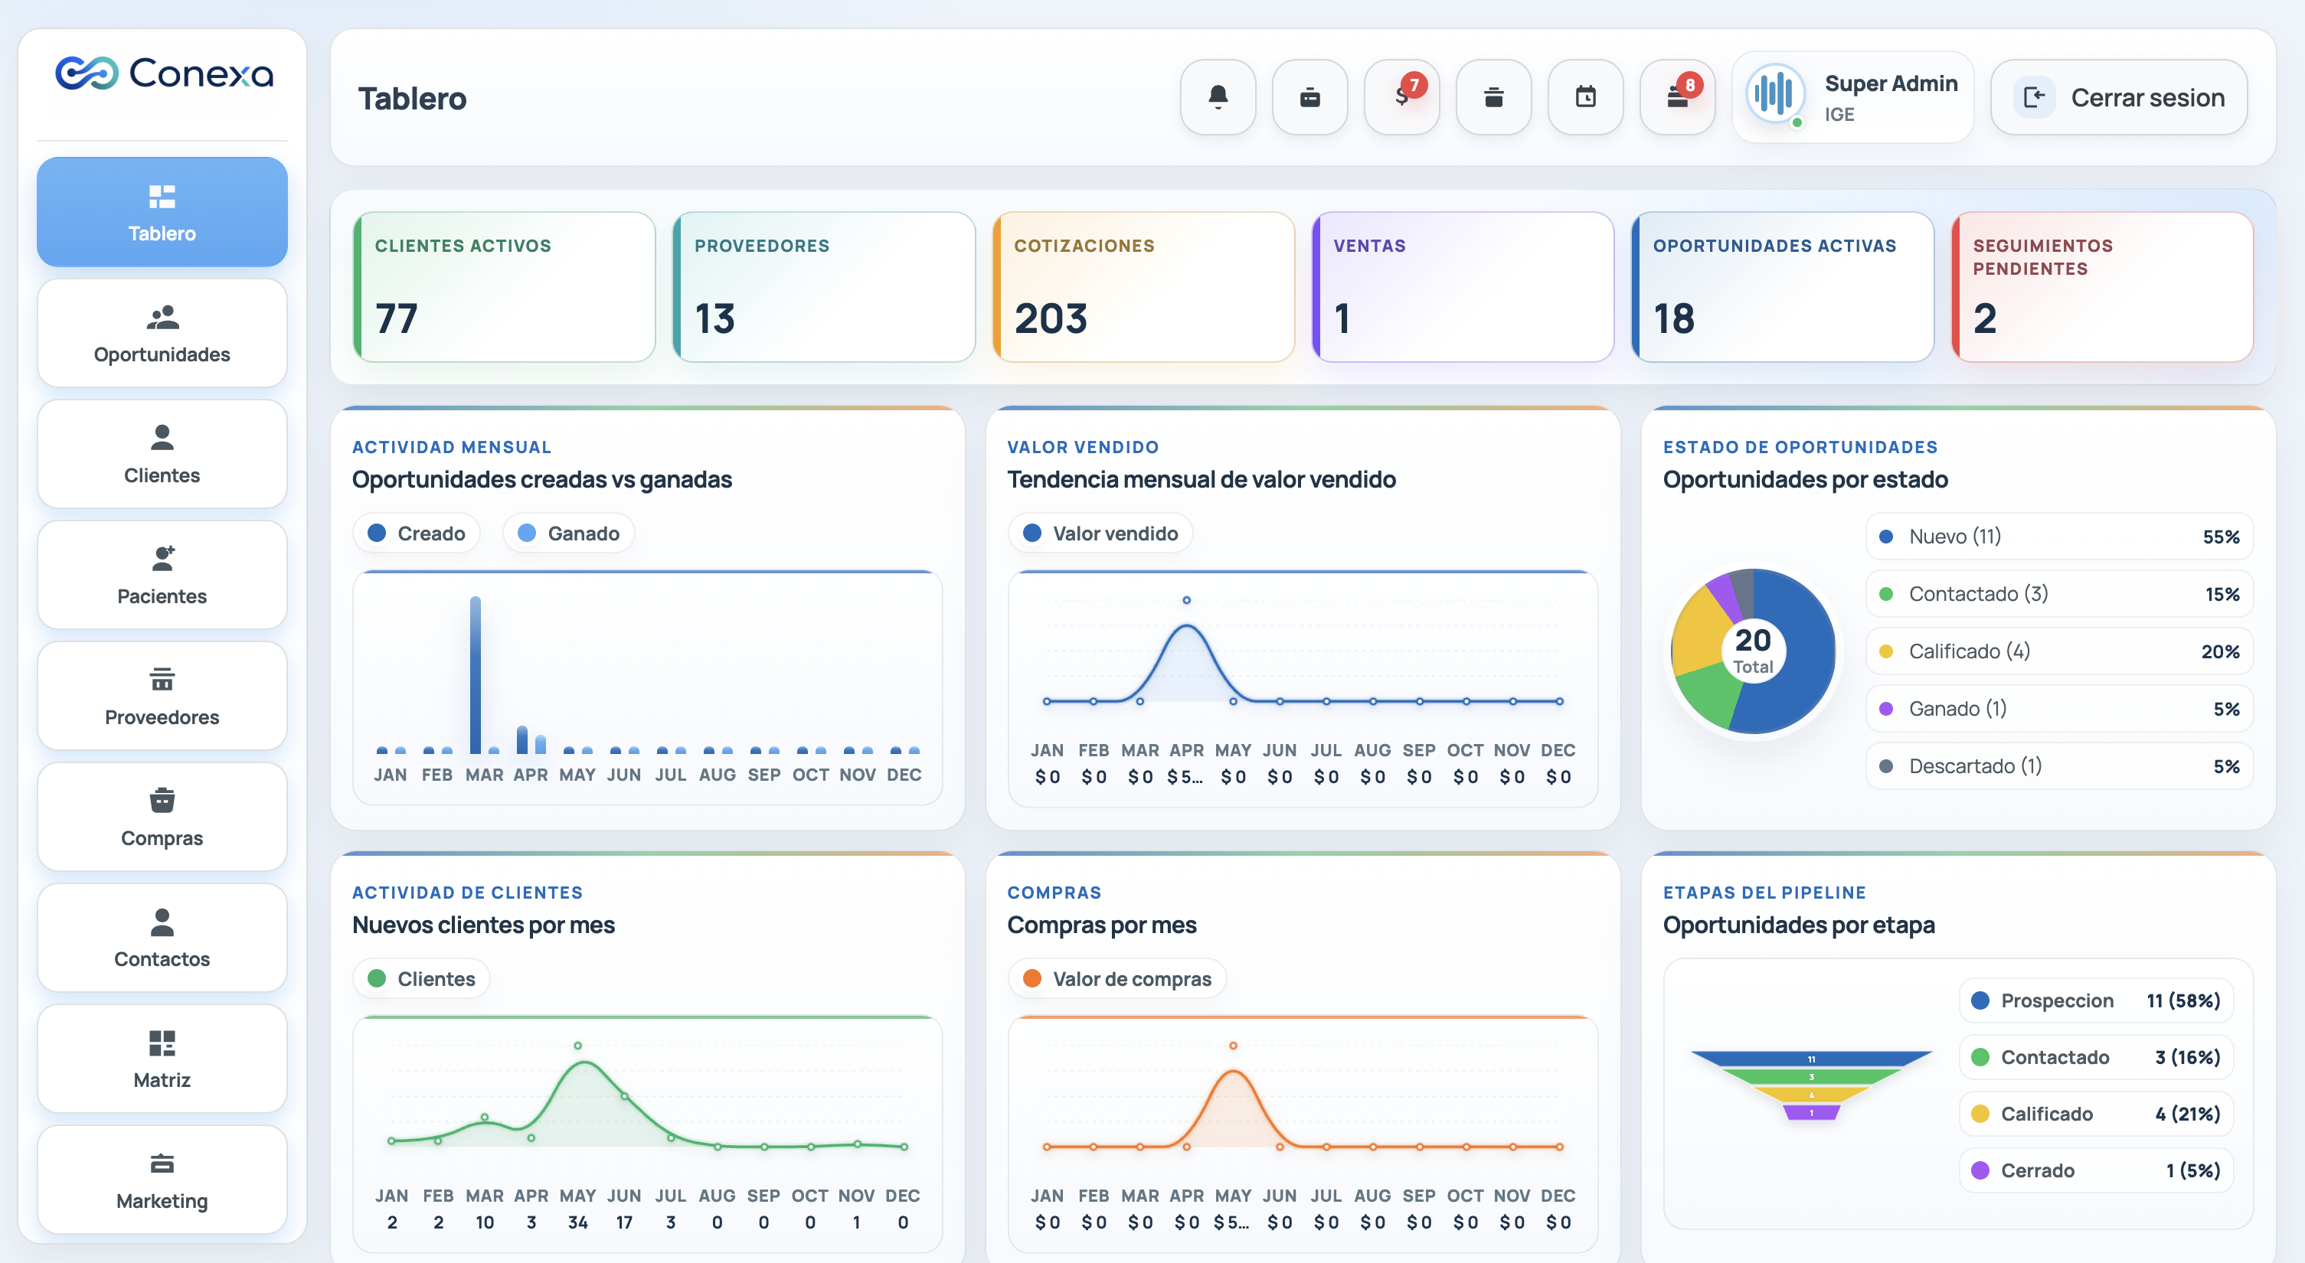Go to Clientes in the sidebar

162,455
